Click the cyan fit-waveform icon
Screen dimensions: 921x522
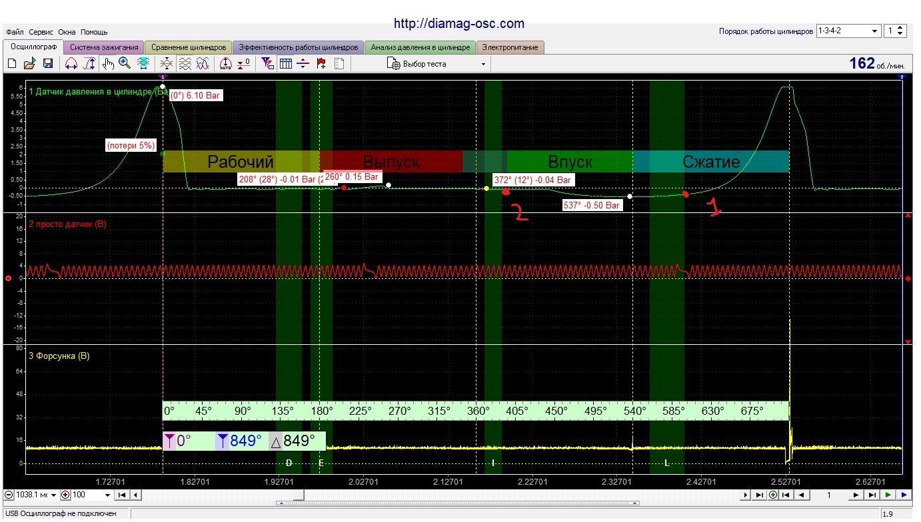(143, 64)
